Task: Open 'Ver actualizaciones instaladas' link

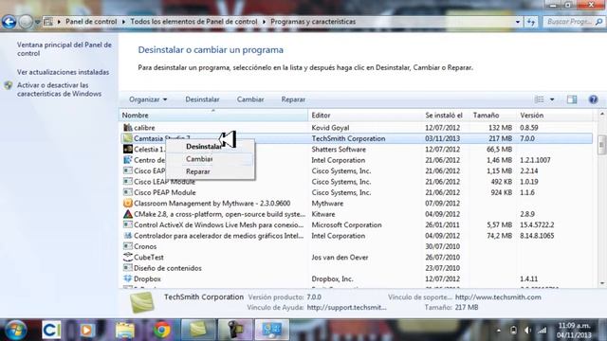Action: click(x=64, y=72)
